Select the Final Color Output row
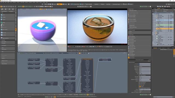Viewport: 175px width, 98px height. [x=163, y=16]
